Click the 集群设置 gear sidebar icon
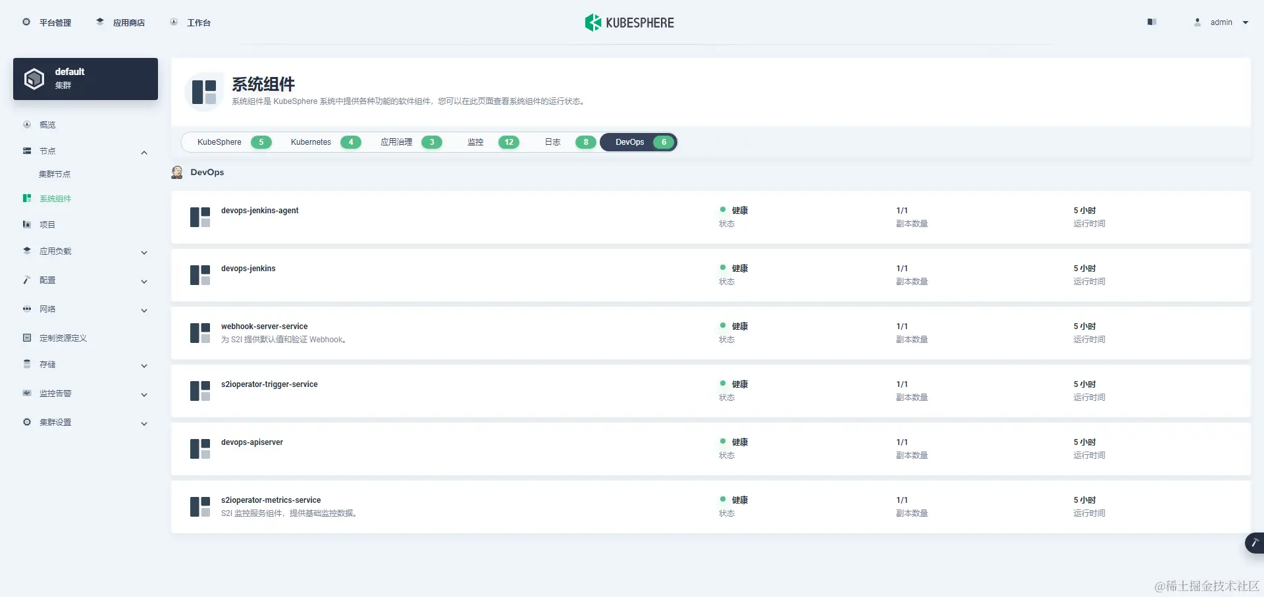 point(27,422)
